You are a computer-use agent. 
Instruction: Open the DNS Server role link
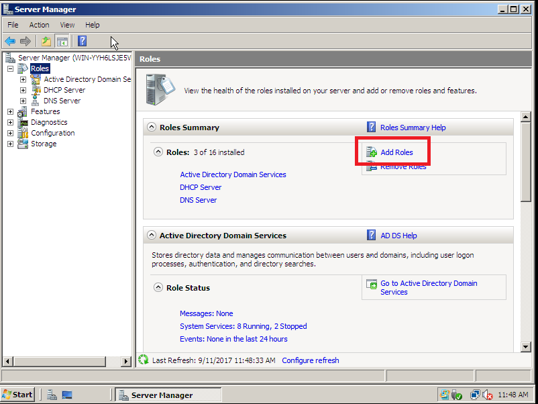click(x=199, y=200)
